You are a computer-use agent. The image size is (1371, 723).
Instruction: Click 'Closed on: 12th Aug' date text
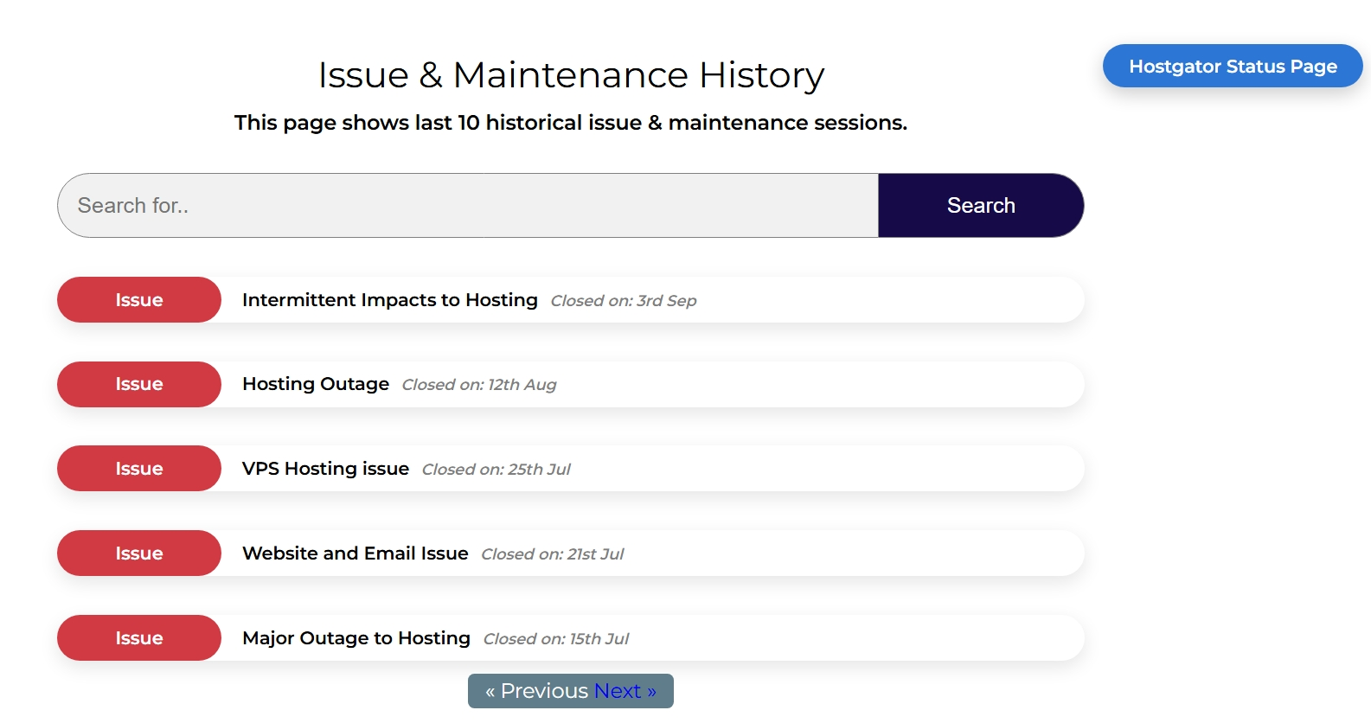(x=479, y=385)
